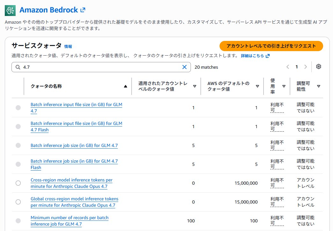The width and height of the screenshot is (333, 231).
Task: Click the クォータの名称 column header
Action: click(46, 86)
